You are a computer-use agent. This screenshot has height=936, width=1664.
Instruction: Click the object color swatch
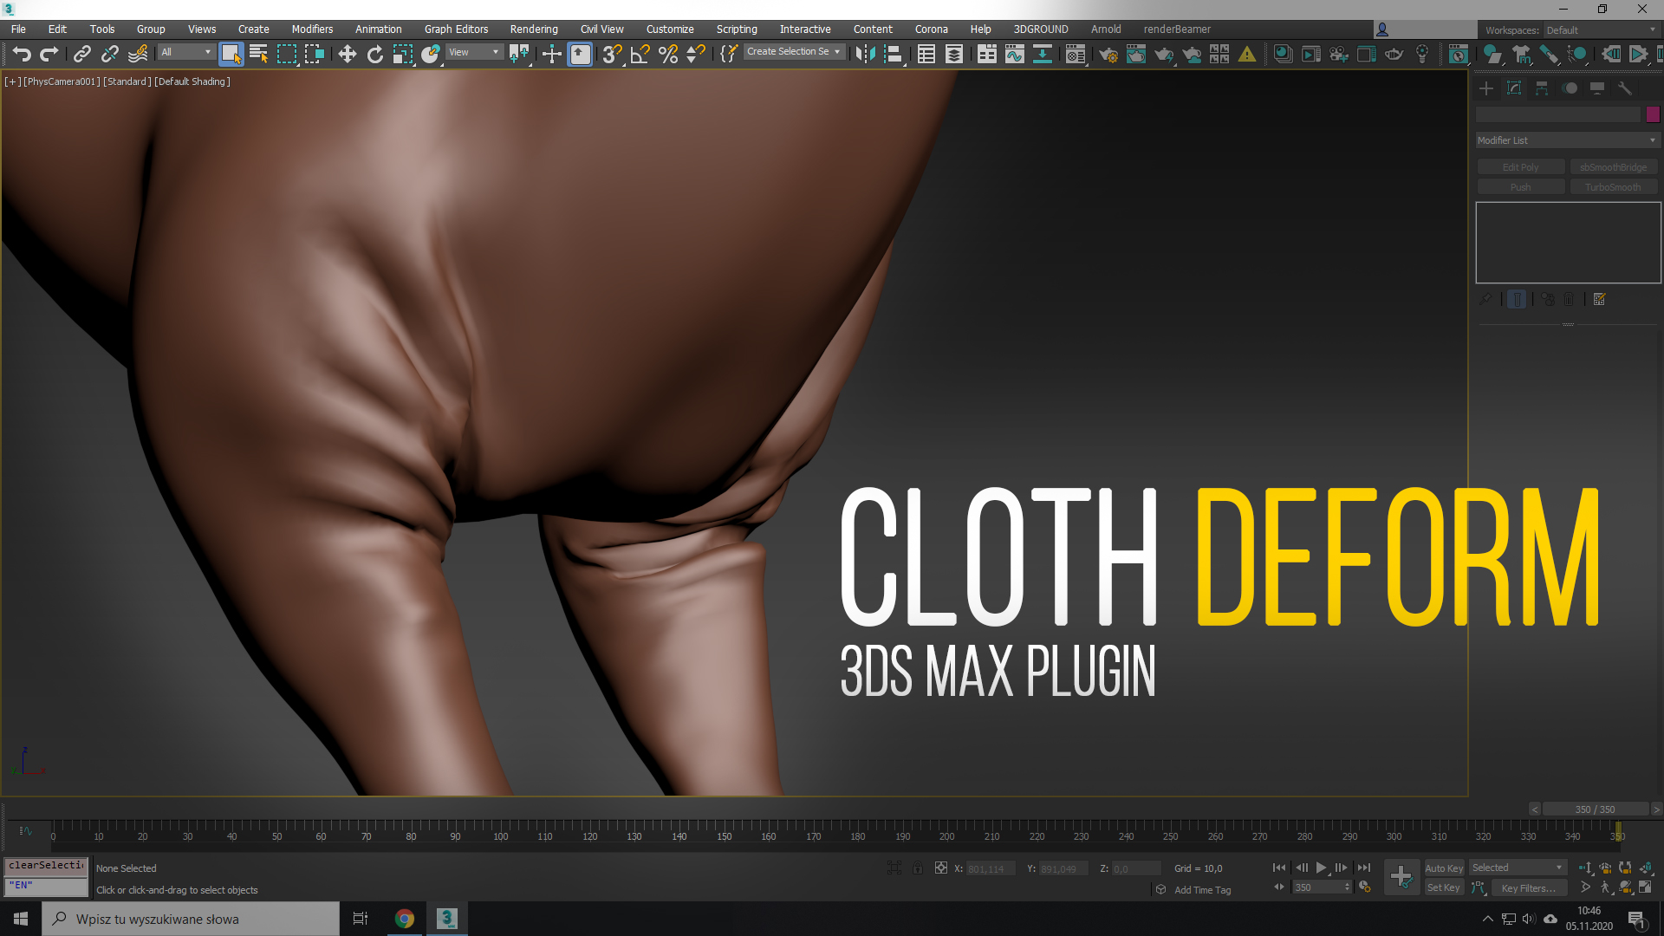(1653, 114)
